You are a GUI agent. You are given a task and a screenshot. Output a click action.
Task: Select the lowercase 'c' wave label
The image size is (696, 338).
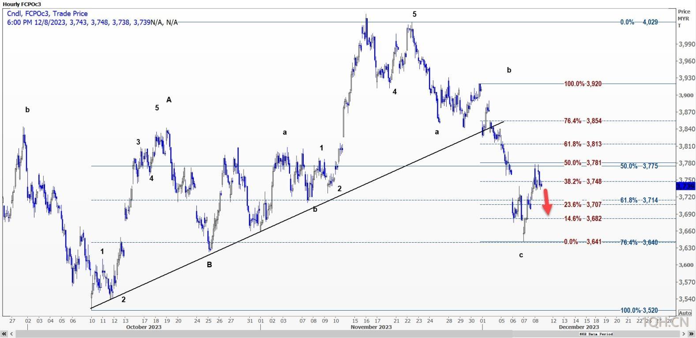(521, 255)
